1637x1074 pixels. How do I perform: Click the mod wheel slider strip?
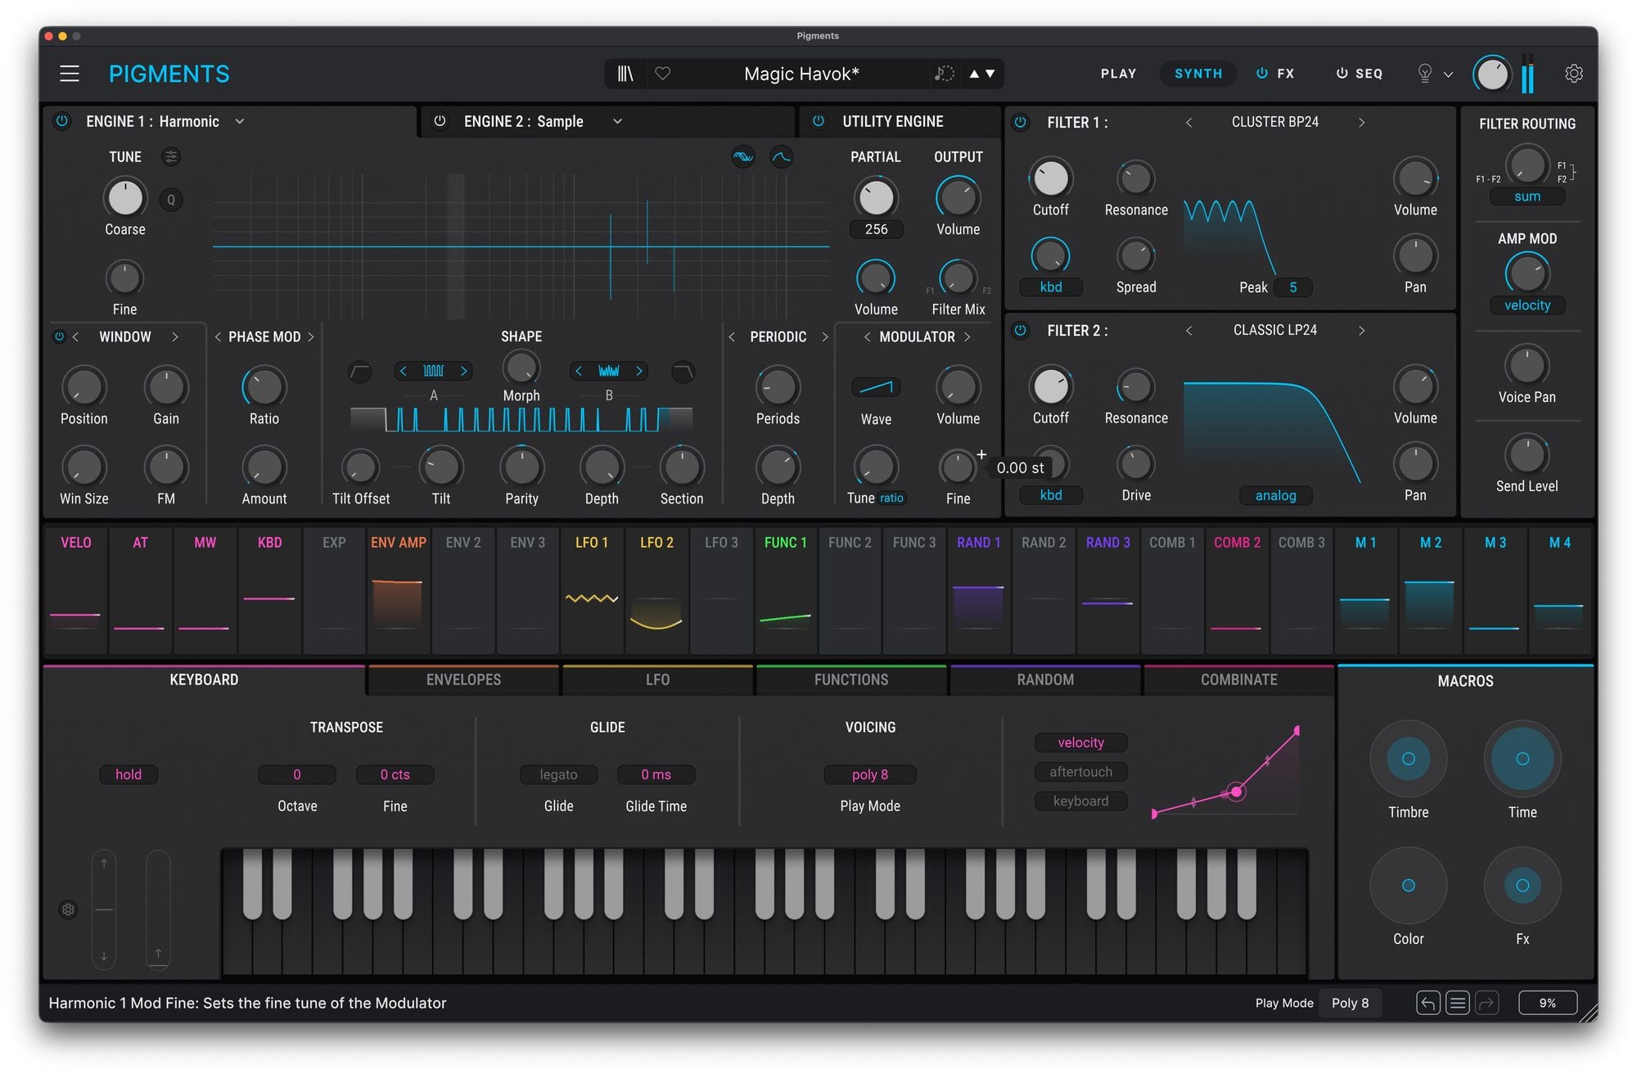(158, 909)
